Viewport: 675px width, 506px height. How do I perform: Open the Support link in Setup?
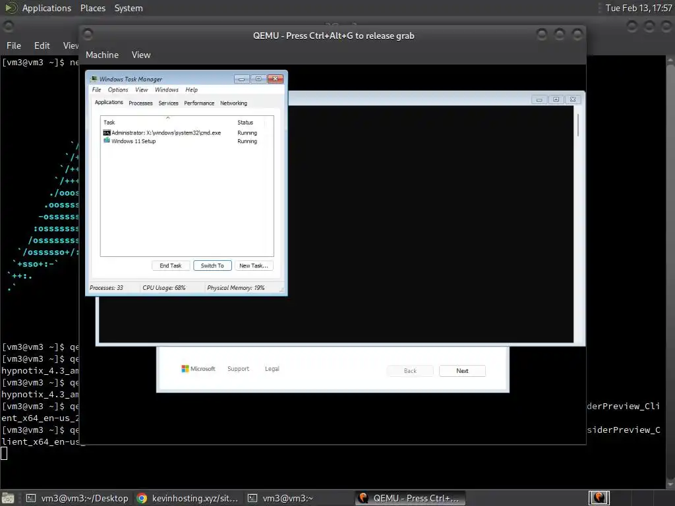[238, 369]
